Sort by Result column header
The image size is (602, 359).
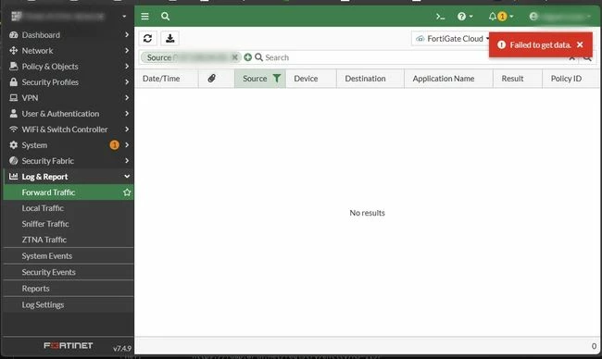point(518,79)
